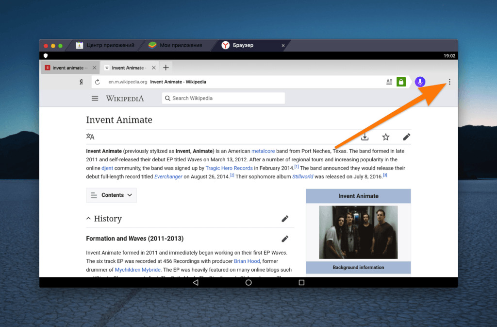The image size is (497, 327).
Task: Click the 19:02 clock in status bar
Action: click(449, 56)
